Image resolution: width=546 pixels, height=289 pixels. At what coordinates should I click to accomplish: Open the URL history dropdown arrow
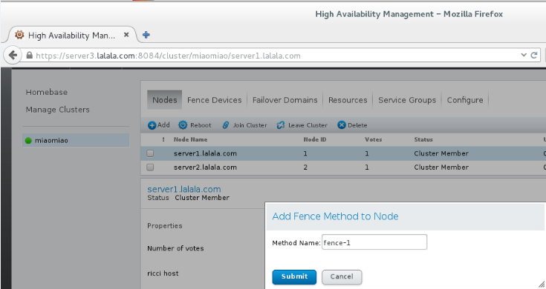(524, 55)
